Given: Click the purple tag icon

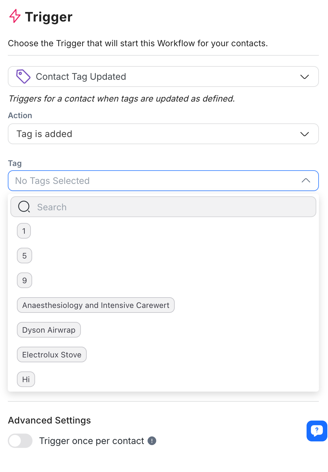Looking at the screenshot, I should [23, 76].
